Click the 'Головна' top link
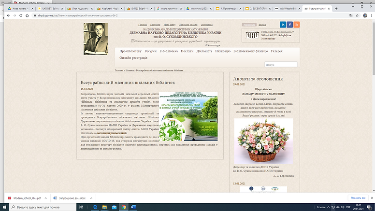 coord(143,25)
